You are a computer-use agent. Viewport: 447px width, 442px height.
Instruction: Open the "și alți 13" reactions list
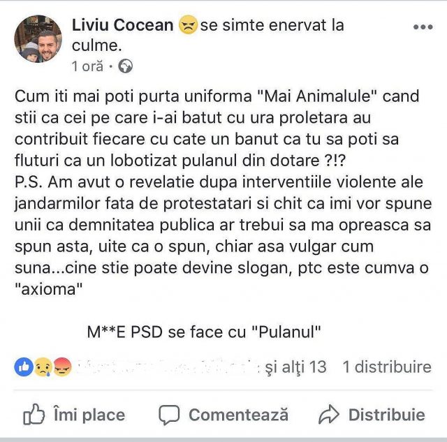[x=293, y=367]
